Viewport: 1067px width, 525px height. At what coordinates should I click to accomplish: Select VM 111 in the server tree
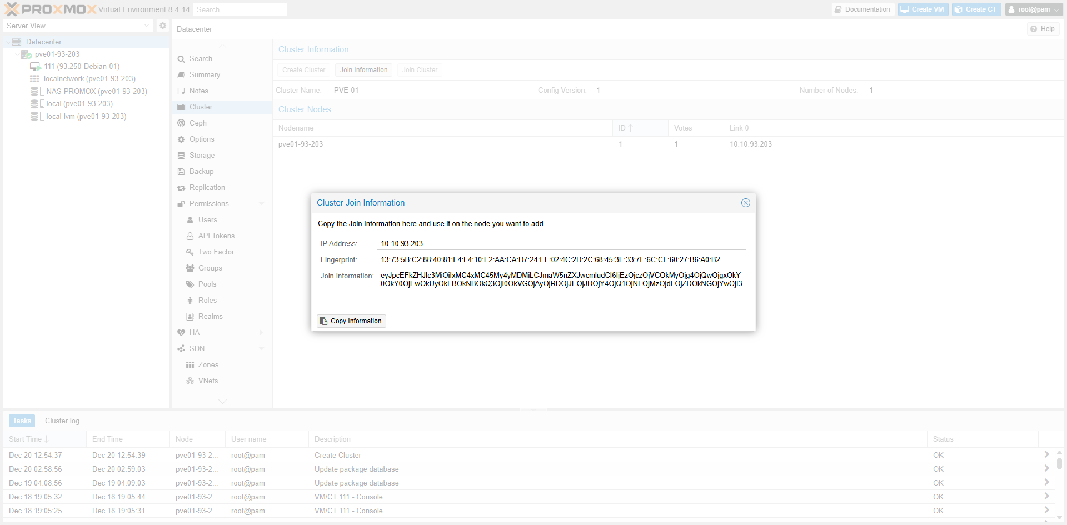tap(82, 67)
